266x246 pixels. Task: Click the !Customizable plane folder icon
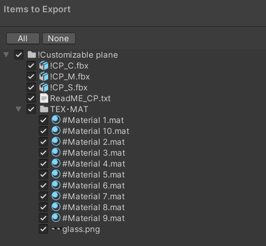pyautogui.click(x=32, y=54)
